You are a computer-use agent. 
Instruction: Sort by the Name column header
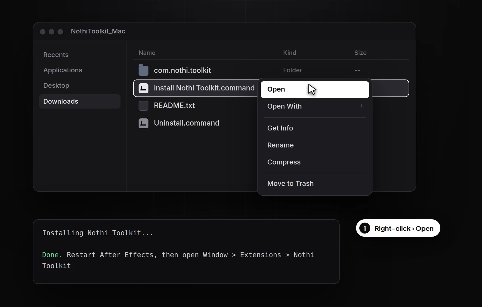(x=147, y=53)
